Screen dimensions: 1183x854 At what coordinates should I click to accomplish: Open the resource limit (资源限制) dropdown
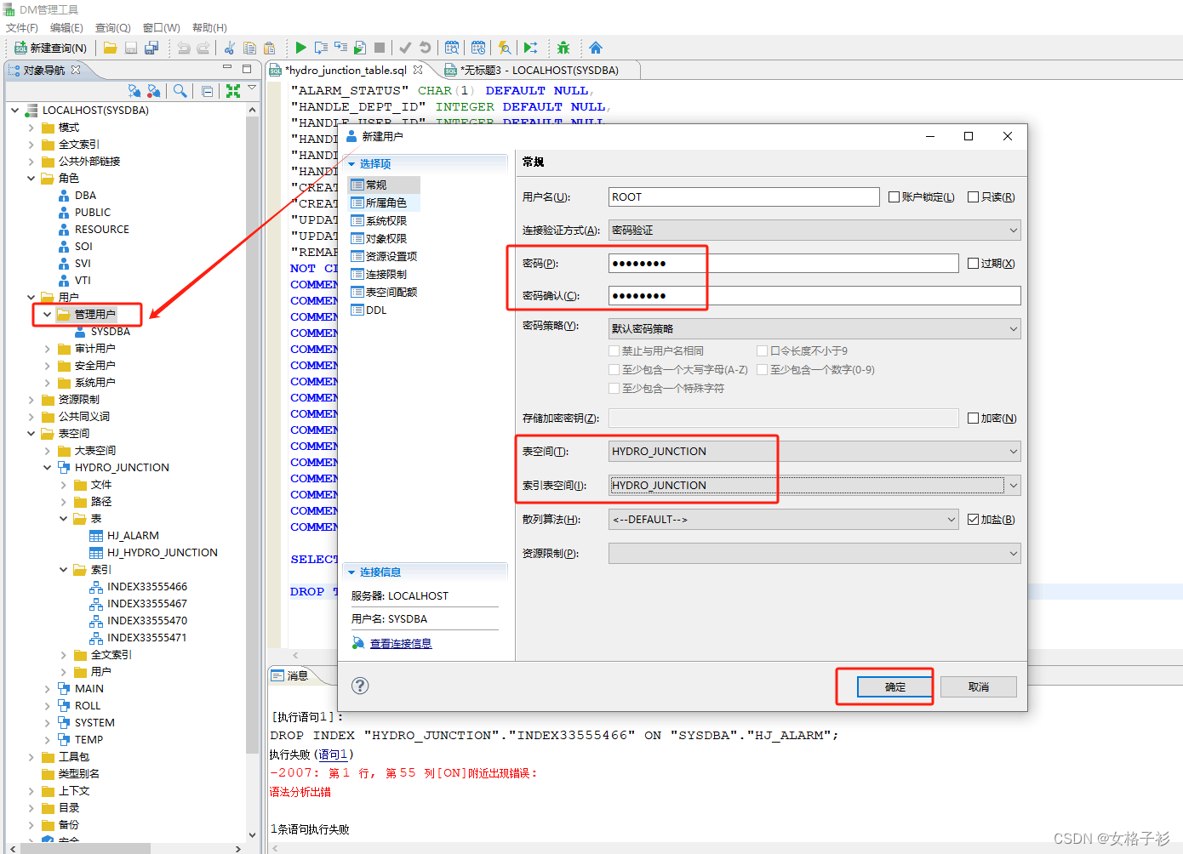[x=814, y=553]
